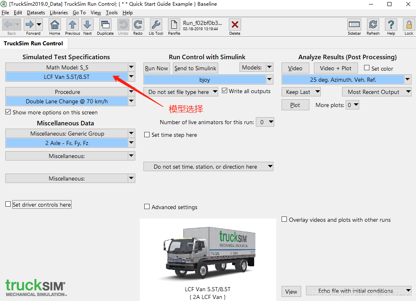Open the Libraries menu
The image size is (416, 301).
pos(58,13)
